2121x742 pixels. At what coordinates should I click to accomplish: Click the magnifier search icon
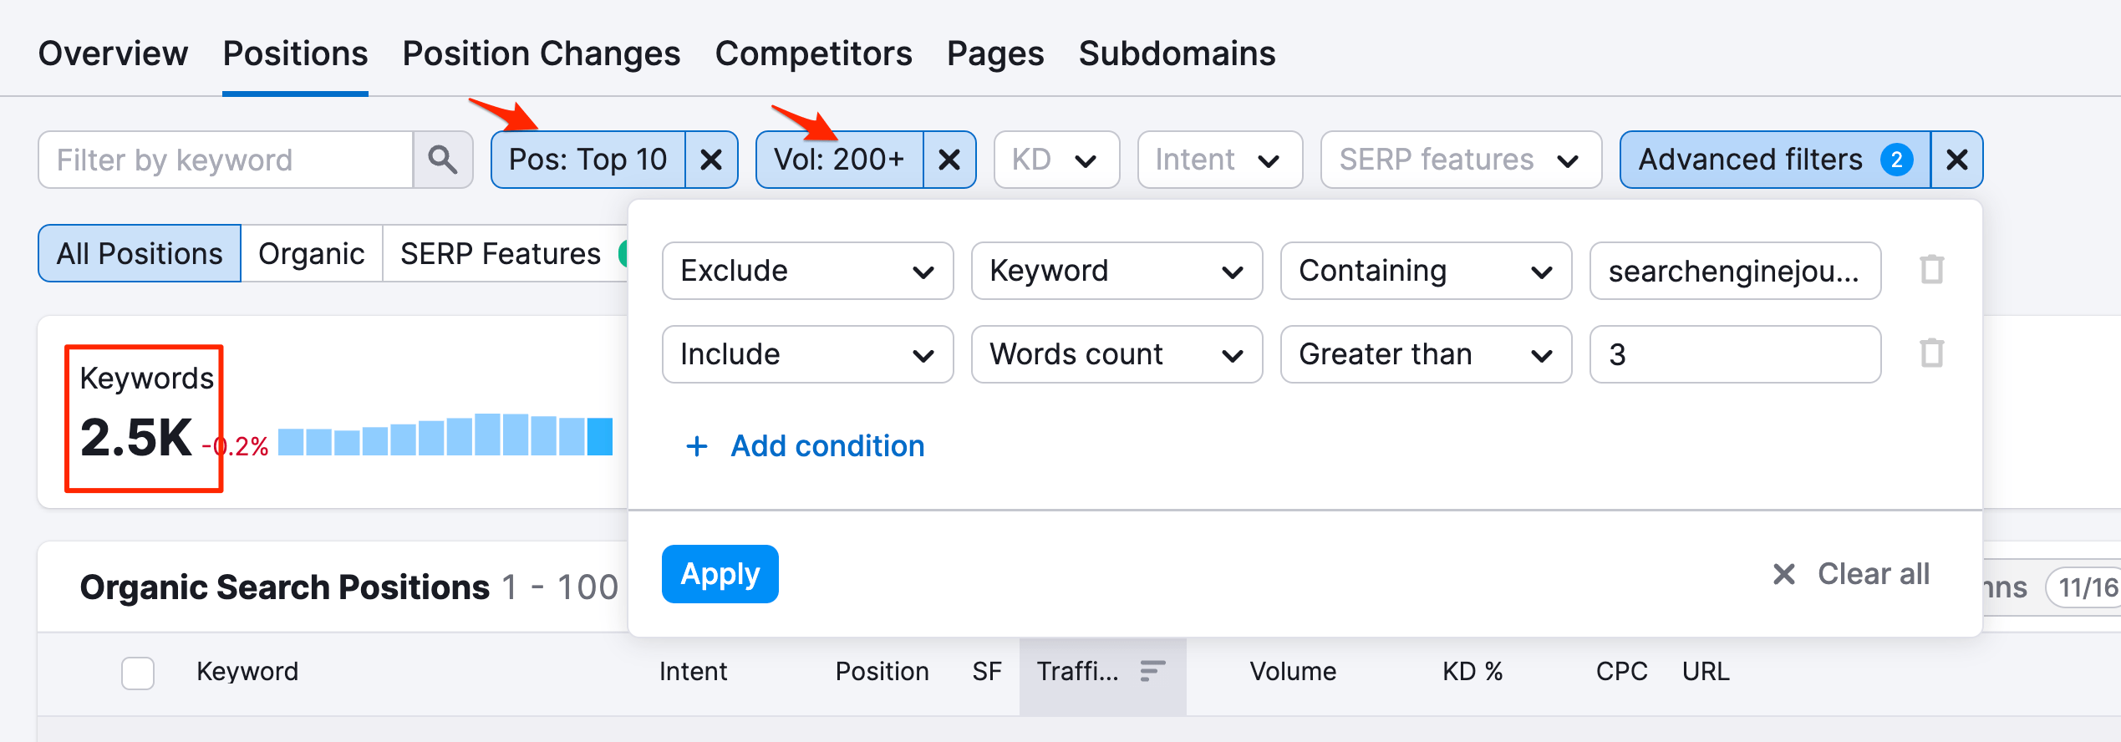(x=442, y=160)
